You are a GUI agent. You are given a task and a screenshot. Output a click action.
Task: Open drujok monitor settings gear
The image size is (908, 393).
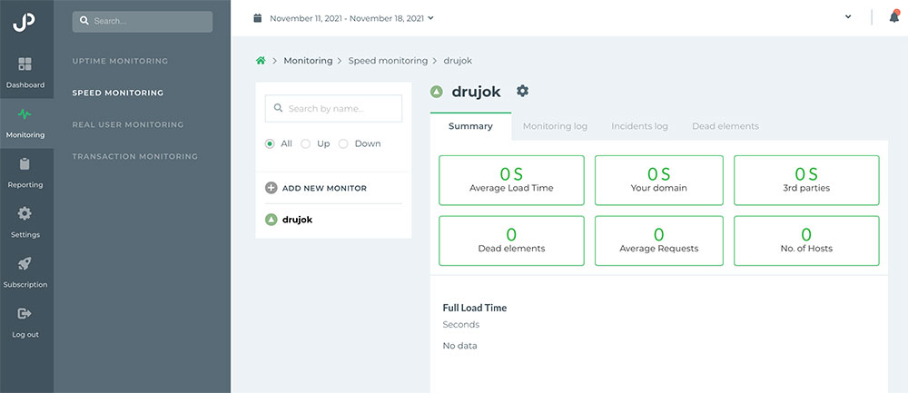pos(522,91)
